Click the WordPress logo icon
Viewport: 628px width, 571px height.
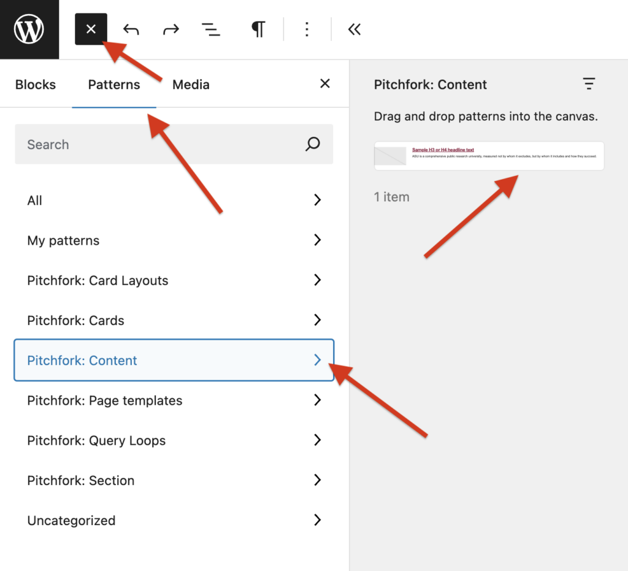point(29,29)
